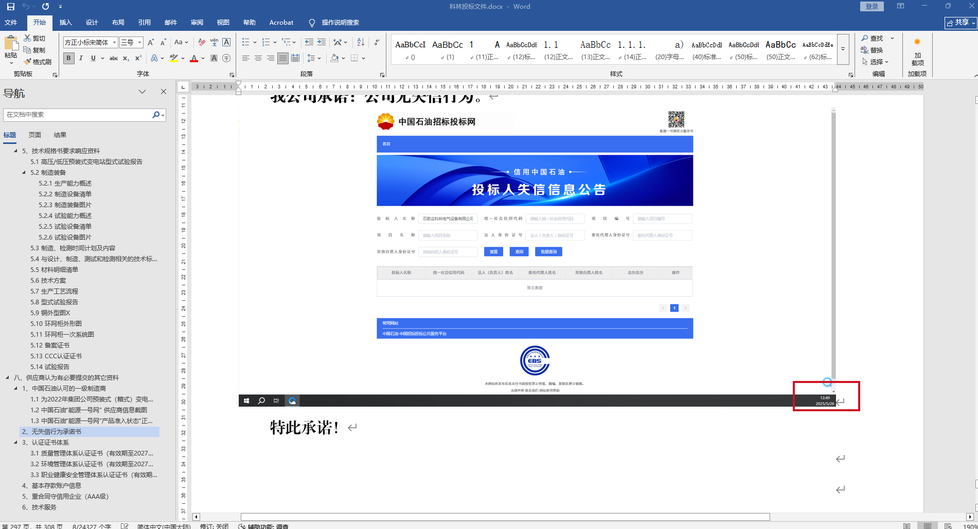Increase paragraph indent
The image size is (978, 529).
322,43
